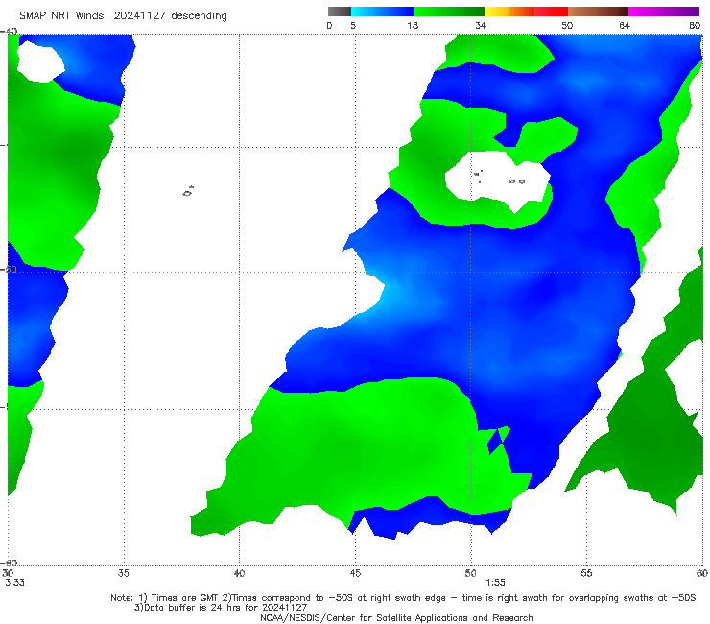This screenshot has height=624, width=710.
Task: Click the small island outline near longitude 38
Action: pyautogui.click(x=188, y=191)
